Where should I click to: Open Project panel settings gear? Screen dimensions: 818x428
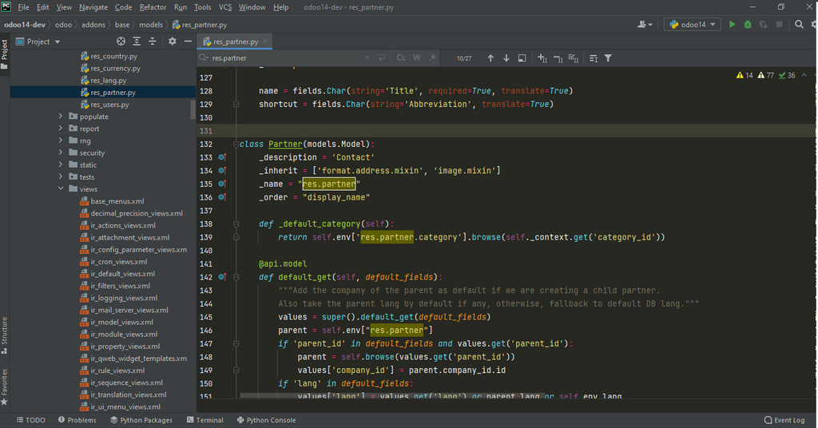pyautogui.click(x=172, y=42)
